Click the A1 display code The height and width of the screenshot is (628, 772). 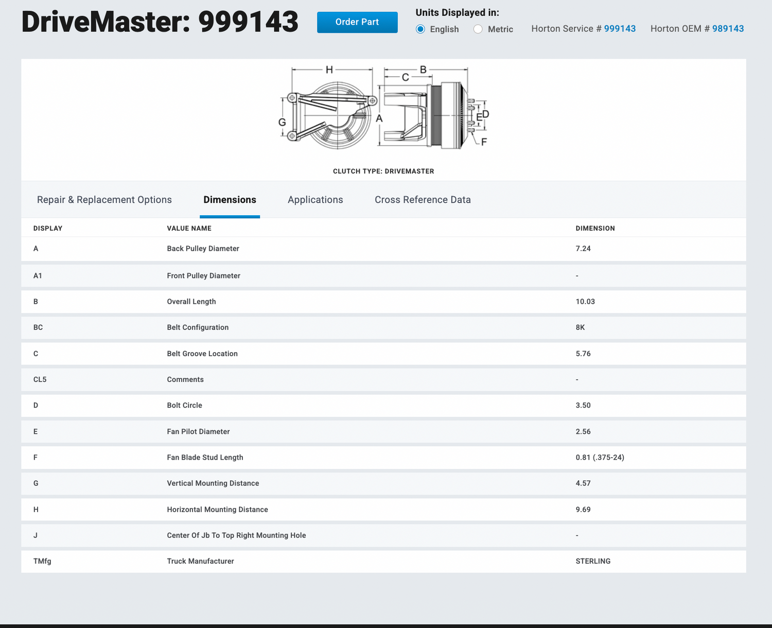point(38,276)
